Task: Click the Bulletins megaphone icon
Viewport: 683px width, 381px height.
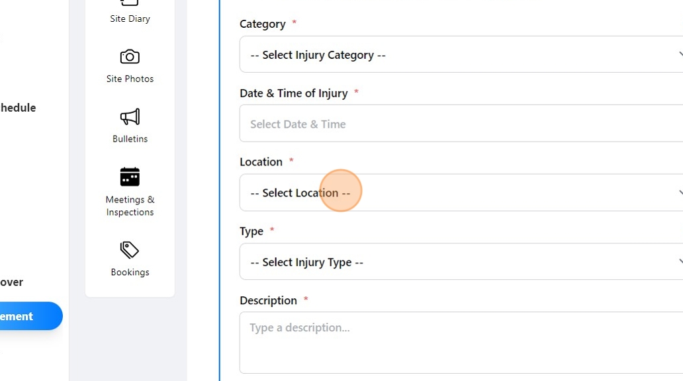Action: tap(130, 117)
